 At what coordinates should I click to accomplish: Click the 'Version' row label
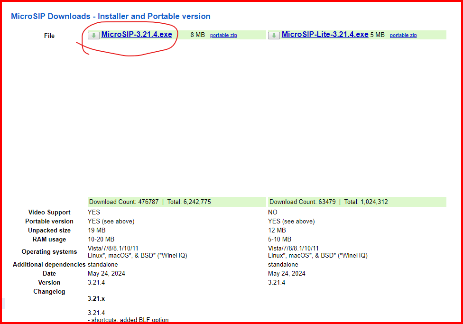tap(49, 282)
